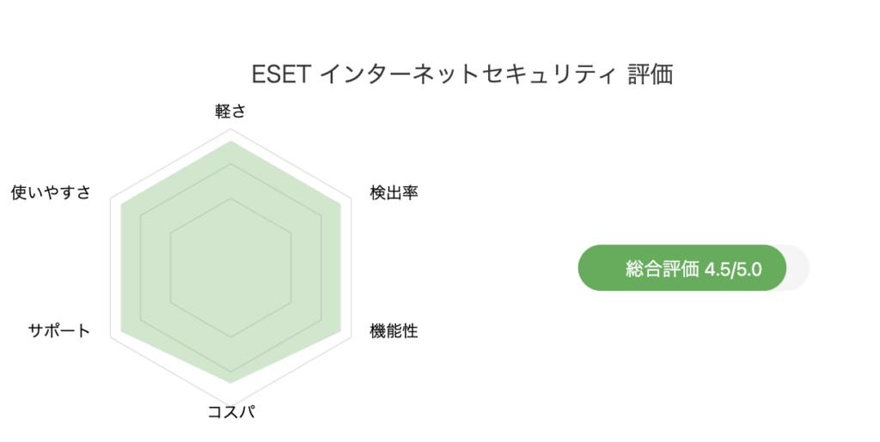
Task: Click the green radar vertex near 検出率
Action: (x=340, y=204)
